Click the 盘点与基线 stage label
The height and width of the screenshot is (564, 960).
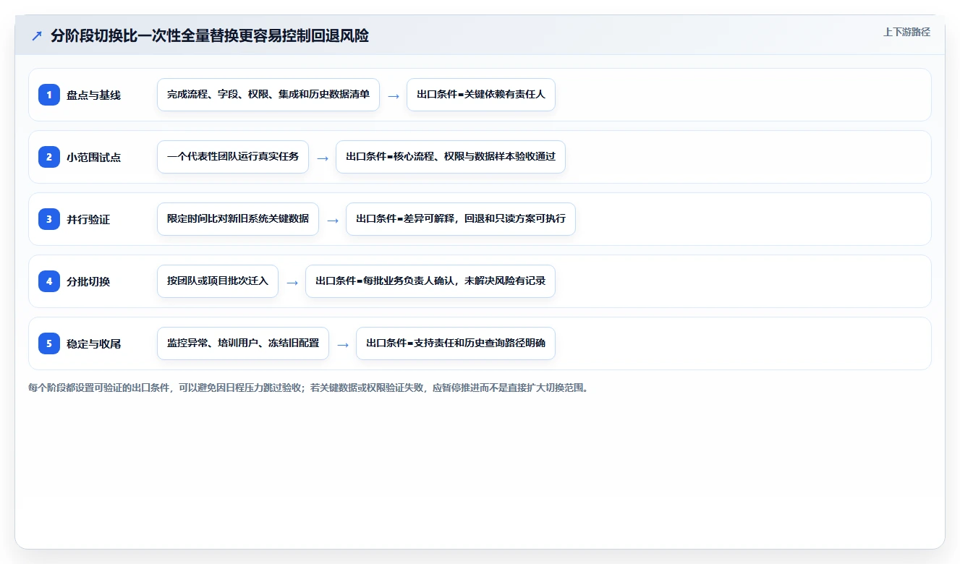point(94,95)
